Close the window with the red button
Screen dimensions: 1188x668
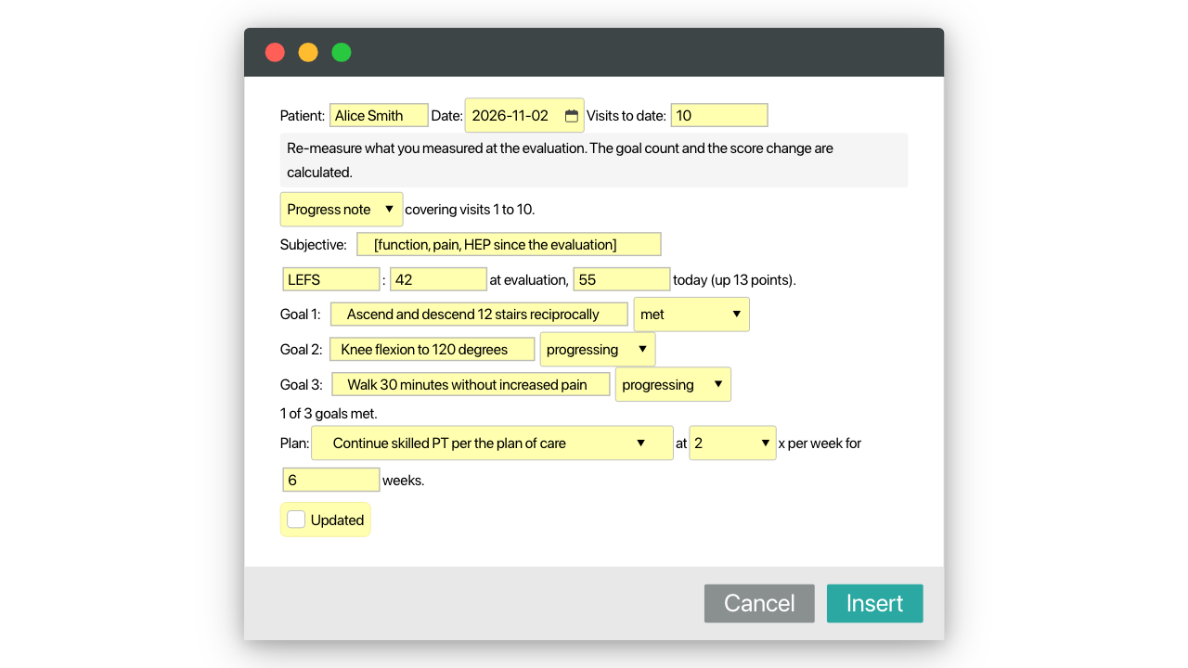coord(275,52)
